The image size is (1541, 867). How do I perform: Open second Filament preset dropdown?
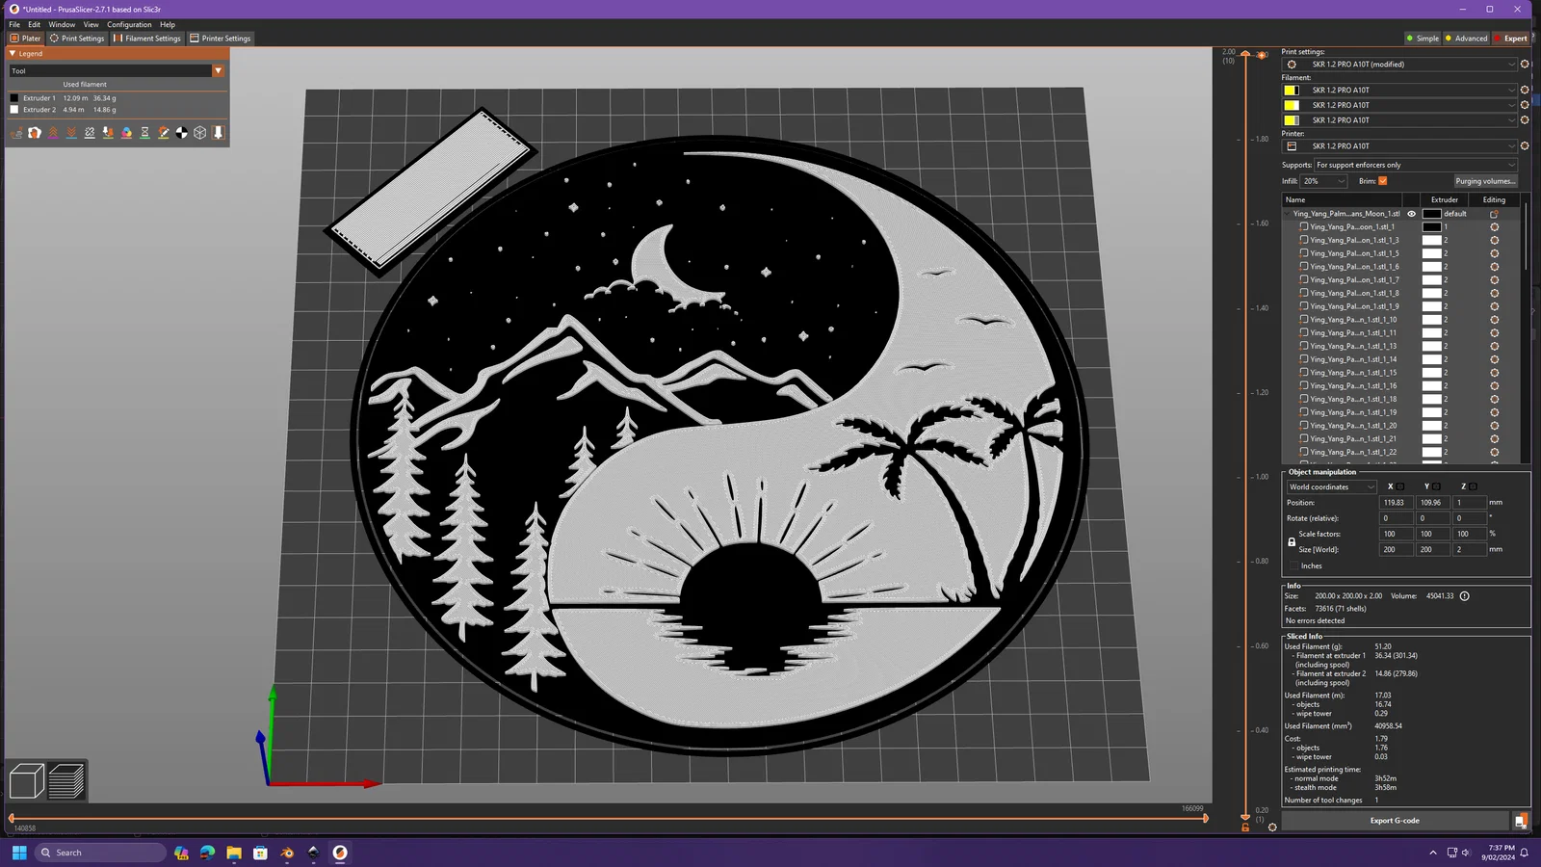point(1400,105)
